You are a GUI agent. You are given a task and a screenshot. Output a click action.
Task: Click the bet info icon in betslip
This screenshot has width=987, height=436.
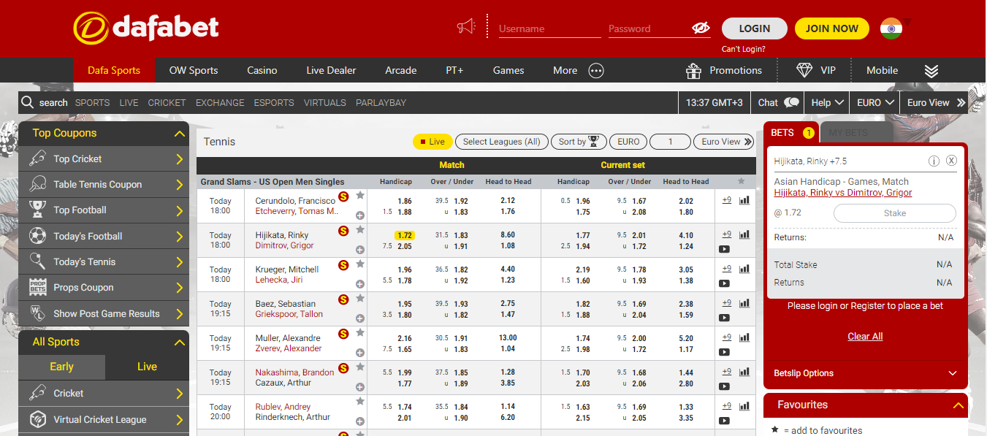[x=934, y=161]
